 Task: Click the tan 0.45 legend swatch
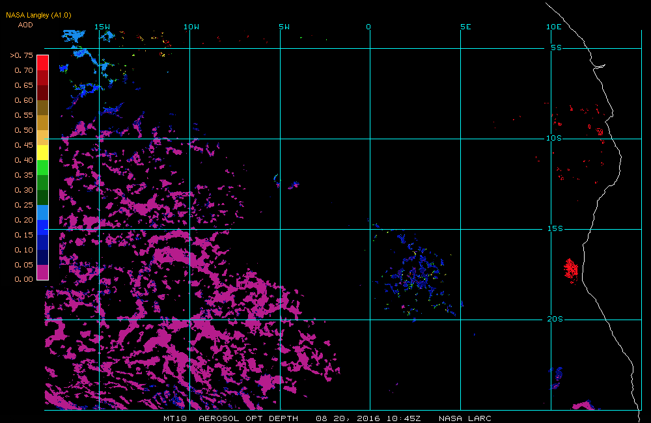(43, 137)
